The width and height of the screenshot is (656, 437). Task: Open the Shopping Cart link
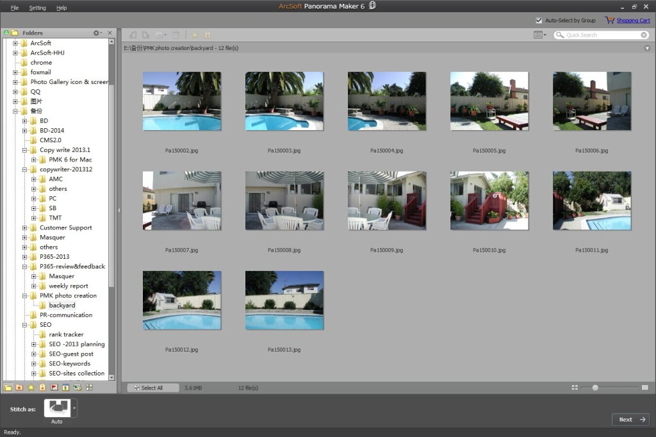[634, 20]
